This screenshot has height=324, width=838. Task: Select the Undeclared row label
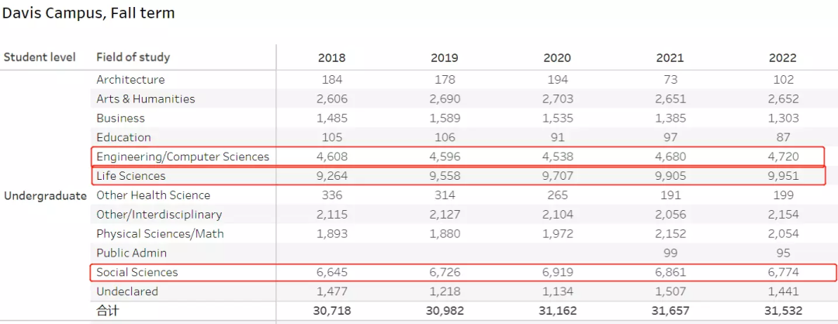126,291
